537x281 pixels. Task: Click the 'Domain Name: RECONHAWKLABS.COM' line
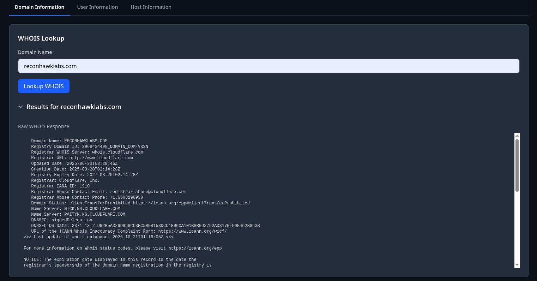click(69, 141)
